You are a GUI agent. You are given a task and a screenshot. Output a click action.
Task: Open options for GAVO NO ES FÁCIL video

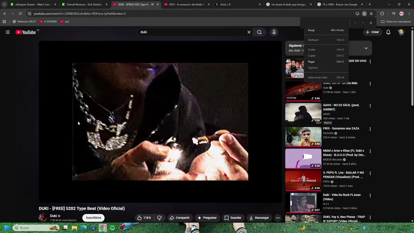[370, 105]
